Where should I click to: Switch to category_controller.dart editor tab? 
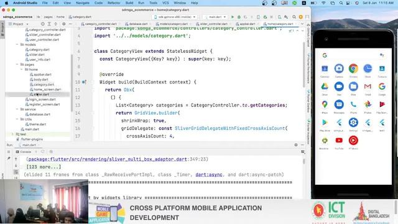coord(101,24)
